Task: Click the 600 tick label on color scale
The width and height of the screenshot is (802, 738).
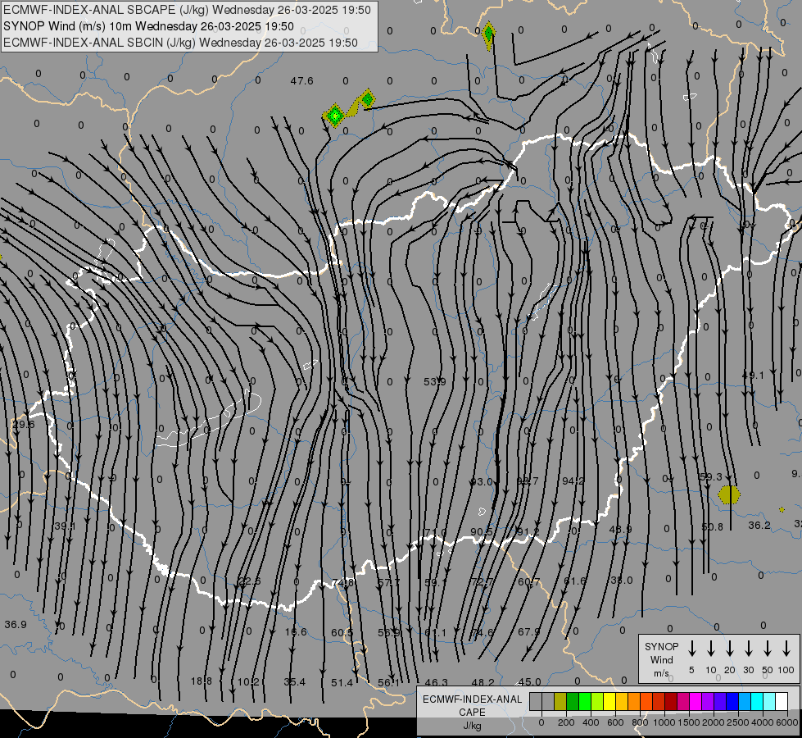Action: [x=615, y=722]
